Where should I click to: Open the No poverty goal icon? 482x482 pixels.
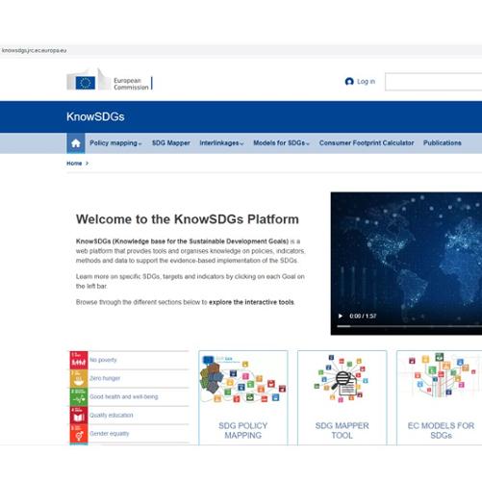[x=79, y=360]
